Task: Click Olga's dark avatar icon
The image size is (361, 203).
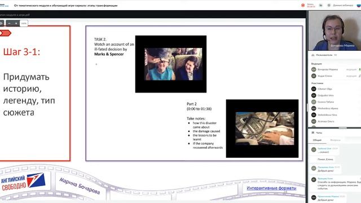Action: (314, 89)
